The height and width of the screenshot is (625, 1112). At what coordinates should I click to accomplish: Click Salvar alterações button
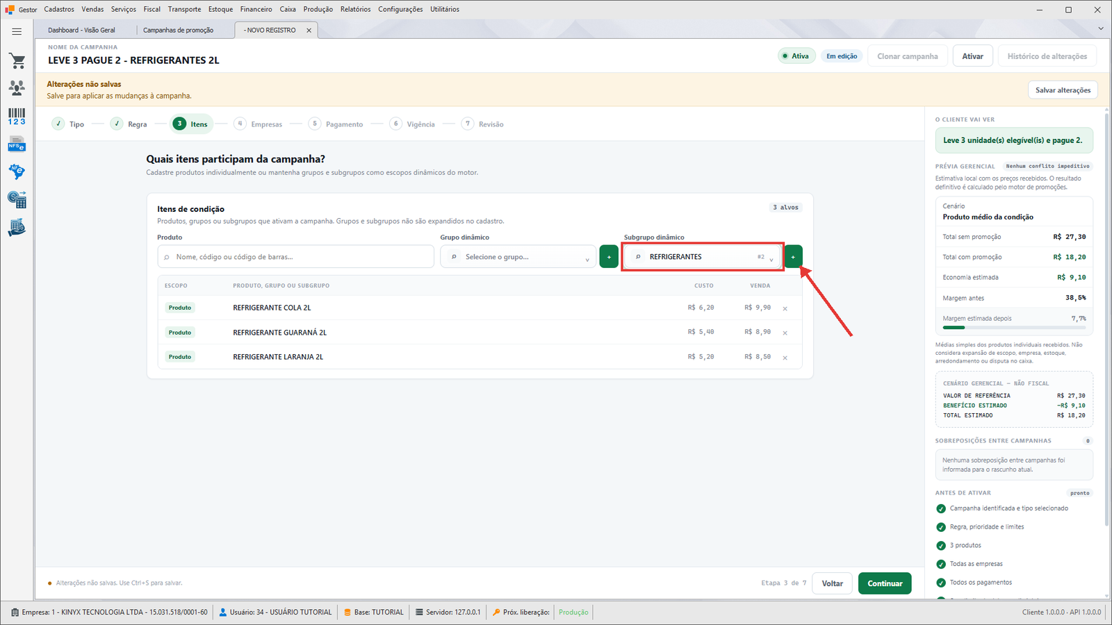1063,90
